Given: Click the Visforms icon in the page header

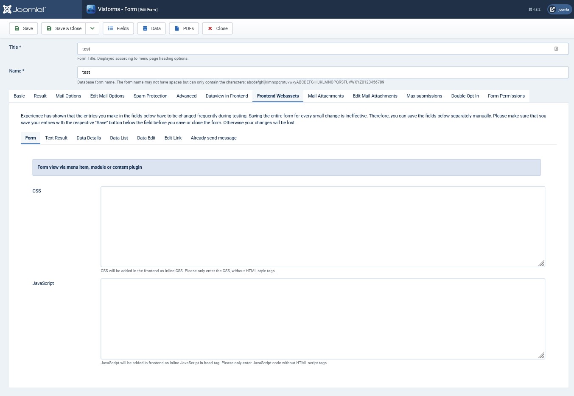Looking at the screenshot, I should [x=91, y=9].
